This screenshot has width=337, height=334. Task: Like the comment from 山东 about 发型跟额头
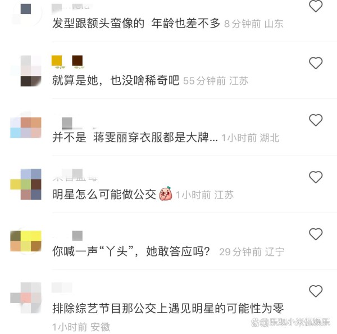click(316, 6)
